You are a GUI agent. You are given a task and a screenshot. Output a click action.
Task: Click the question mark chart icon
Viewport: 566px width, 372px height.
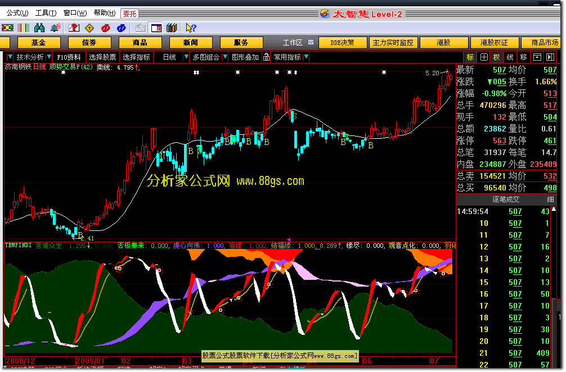(74, 28)
